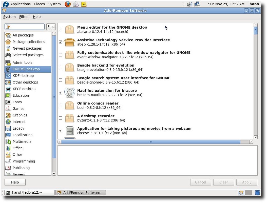Choose the Other desktops icon
The image size is (268, 203).
[x=8, y=82]
